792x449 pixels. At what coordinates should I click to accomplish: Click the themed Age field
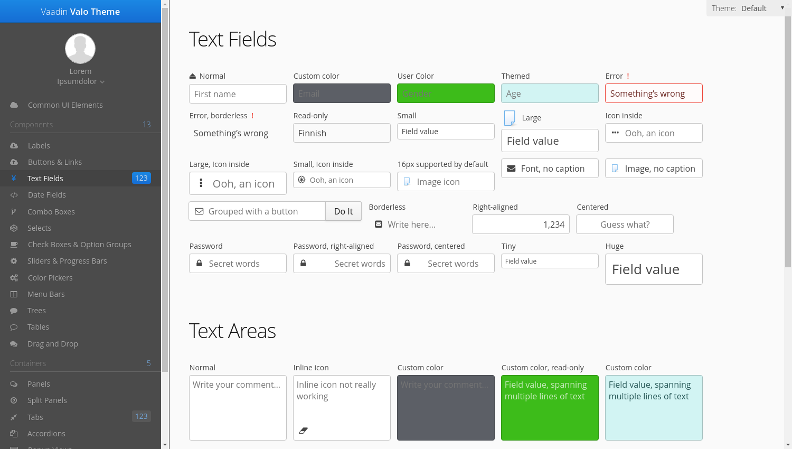(x=550, y=93)
